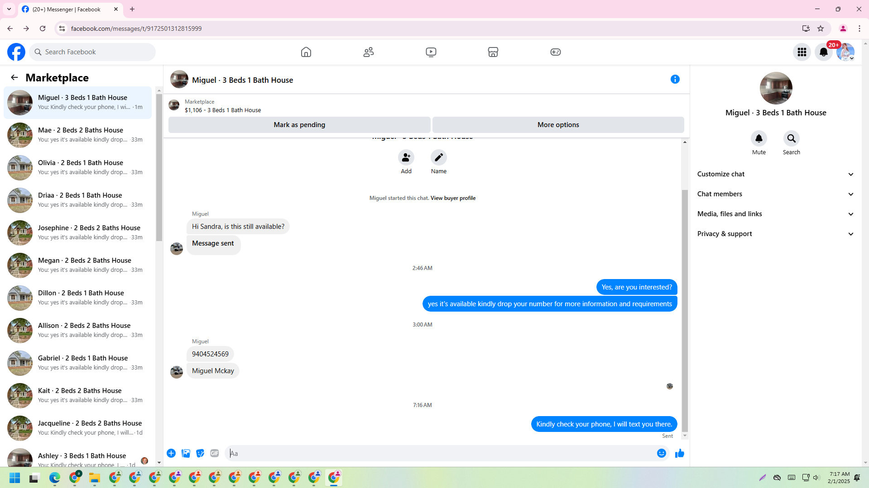
Task: Open Gabriel 2 Beds 1 Bath House chat
Action: pyautogui.click(x=78, y=363)
